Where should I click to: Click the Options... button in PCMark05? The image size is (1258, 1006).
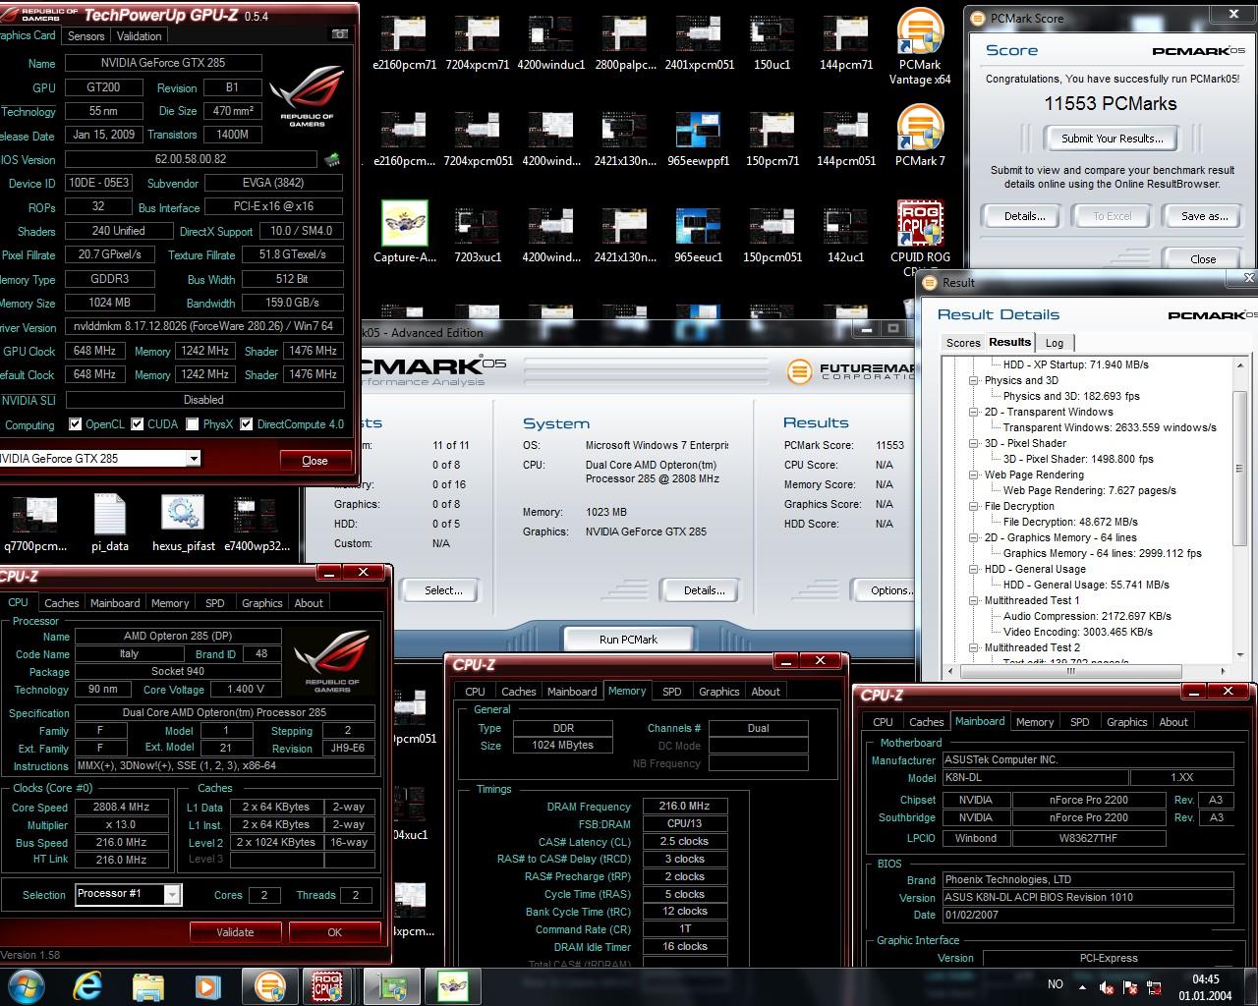[x=891, y=590]
